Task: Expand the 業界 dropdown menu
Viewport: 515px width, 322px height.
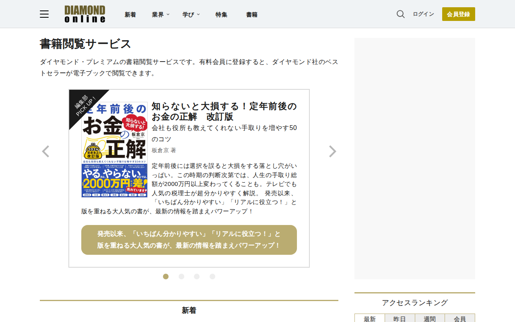Action: point(161,14)
